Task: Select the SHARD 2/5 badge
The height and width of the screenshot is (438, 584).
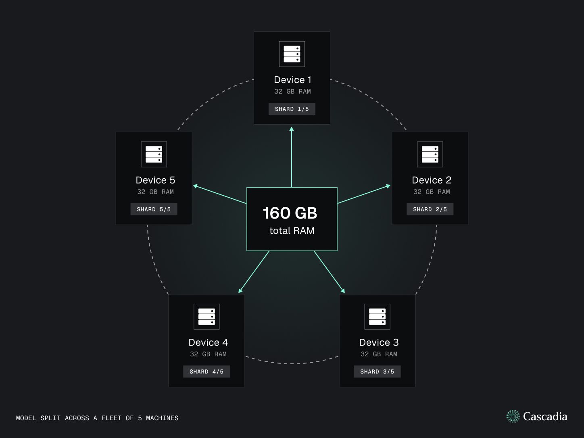Action: tap(430, 209)
